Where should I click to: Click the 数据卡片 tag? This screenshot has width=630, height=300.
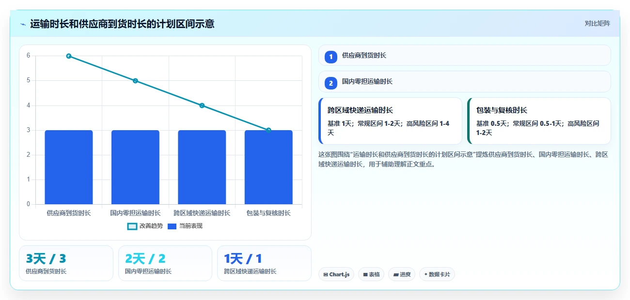(437, 274)
